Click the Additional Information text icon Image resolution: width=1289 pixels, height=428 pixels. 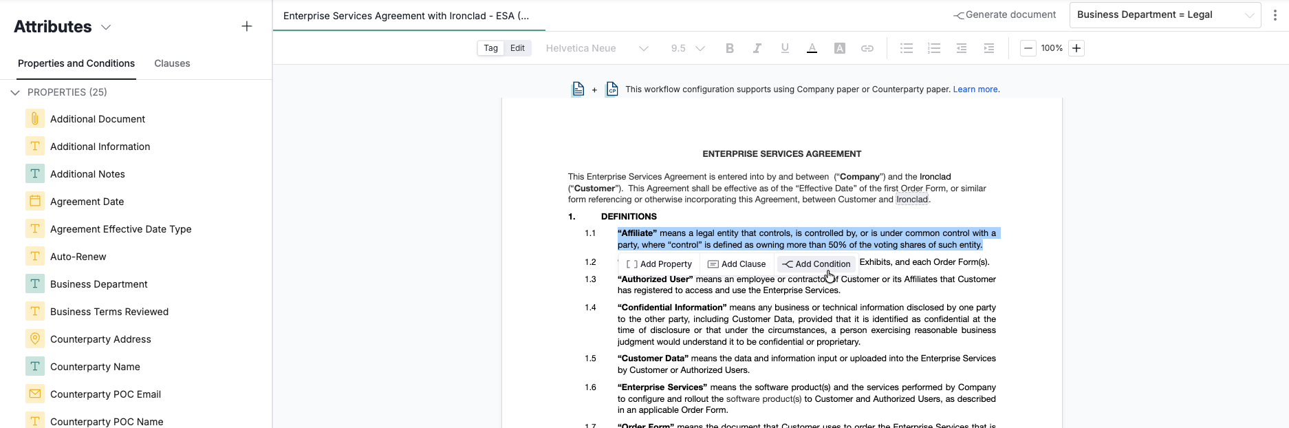click(35, 146)
